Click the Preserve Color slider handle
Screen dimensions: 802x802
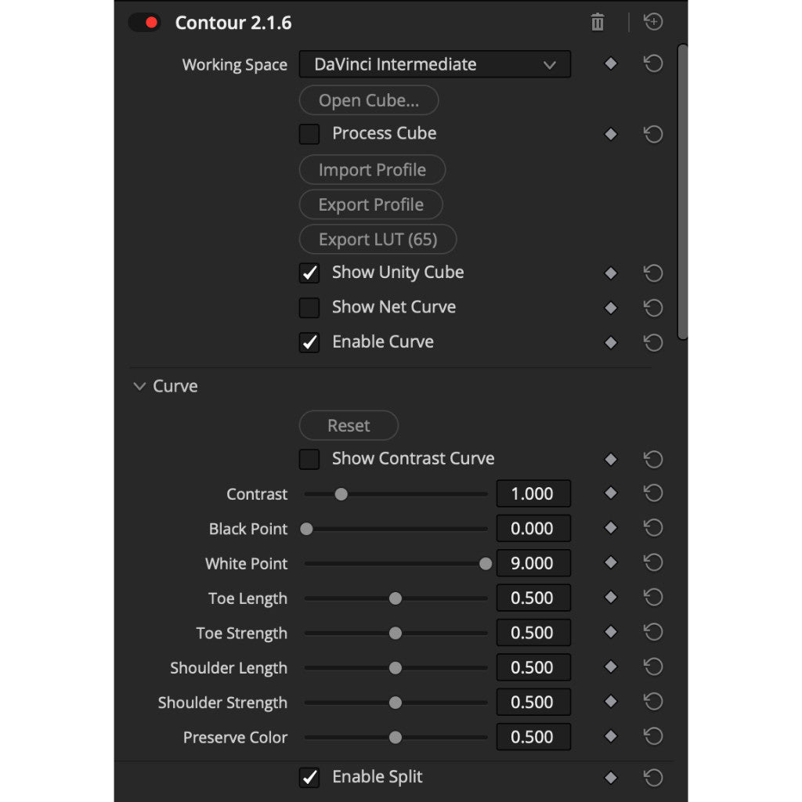(x=396, y=738)
